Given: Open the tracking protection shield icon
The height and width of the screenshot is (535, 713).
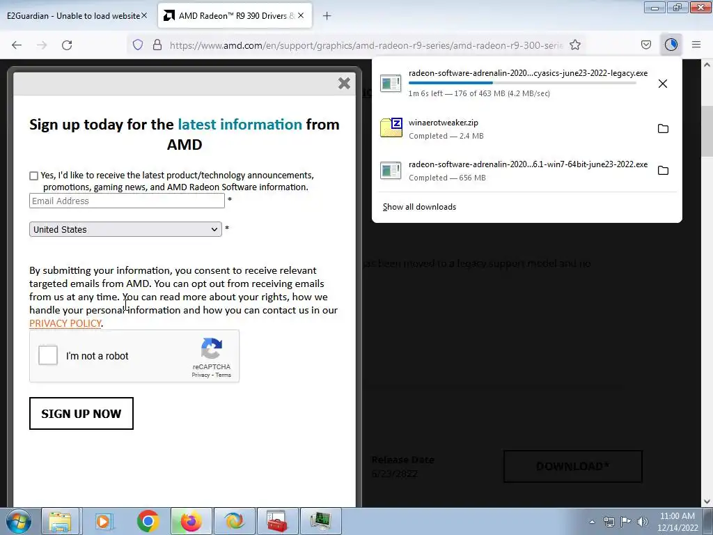Looking at the screenshot, I should pyautogui.click(x=138, y=45).
